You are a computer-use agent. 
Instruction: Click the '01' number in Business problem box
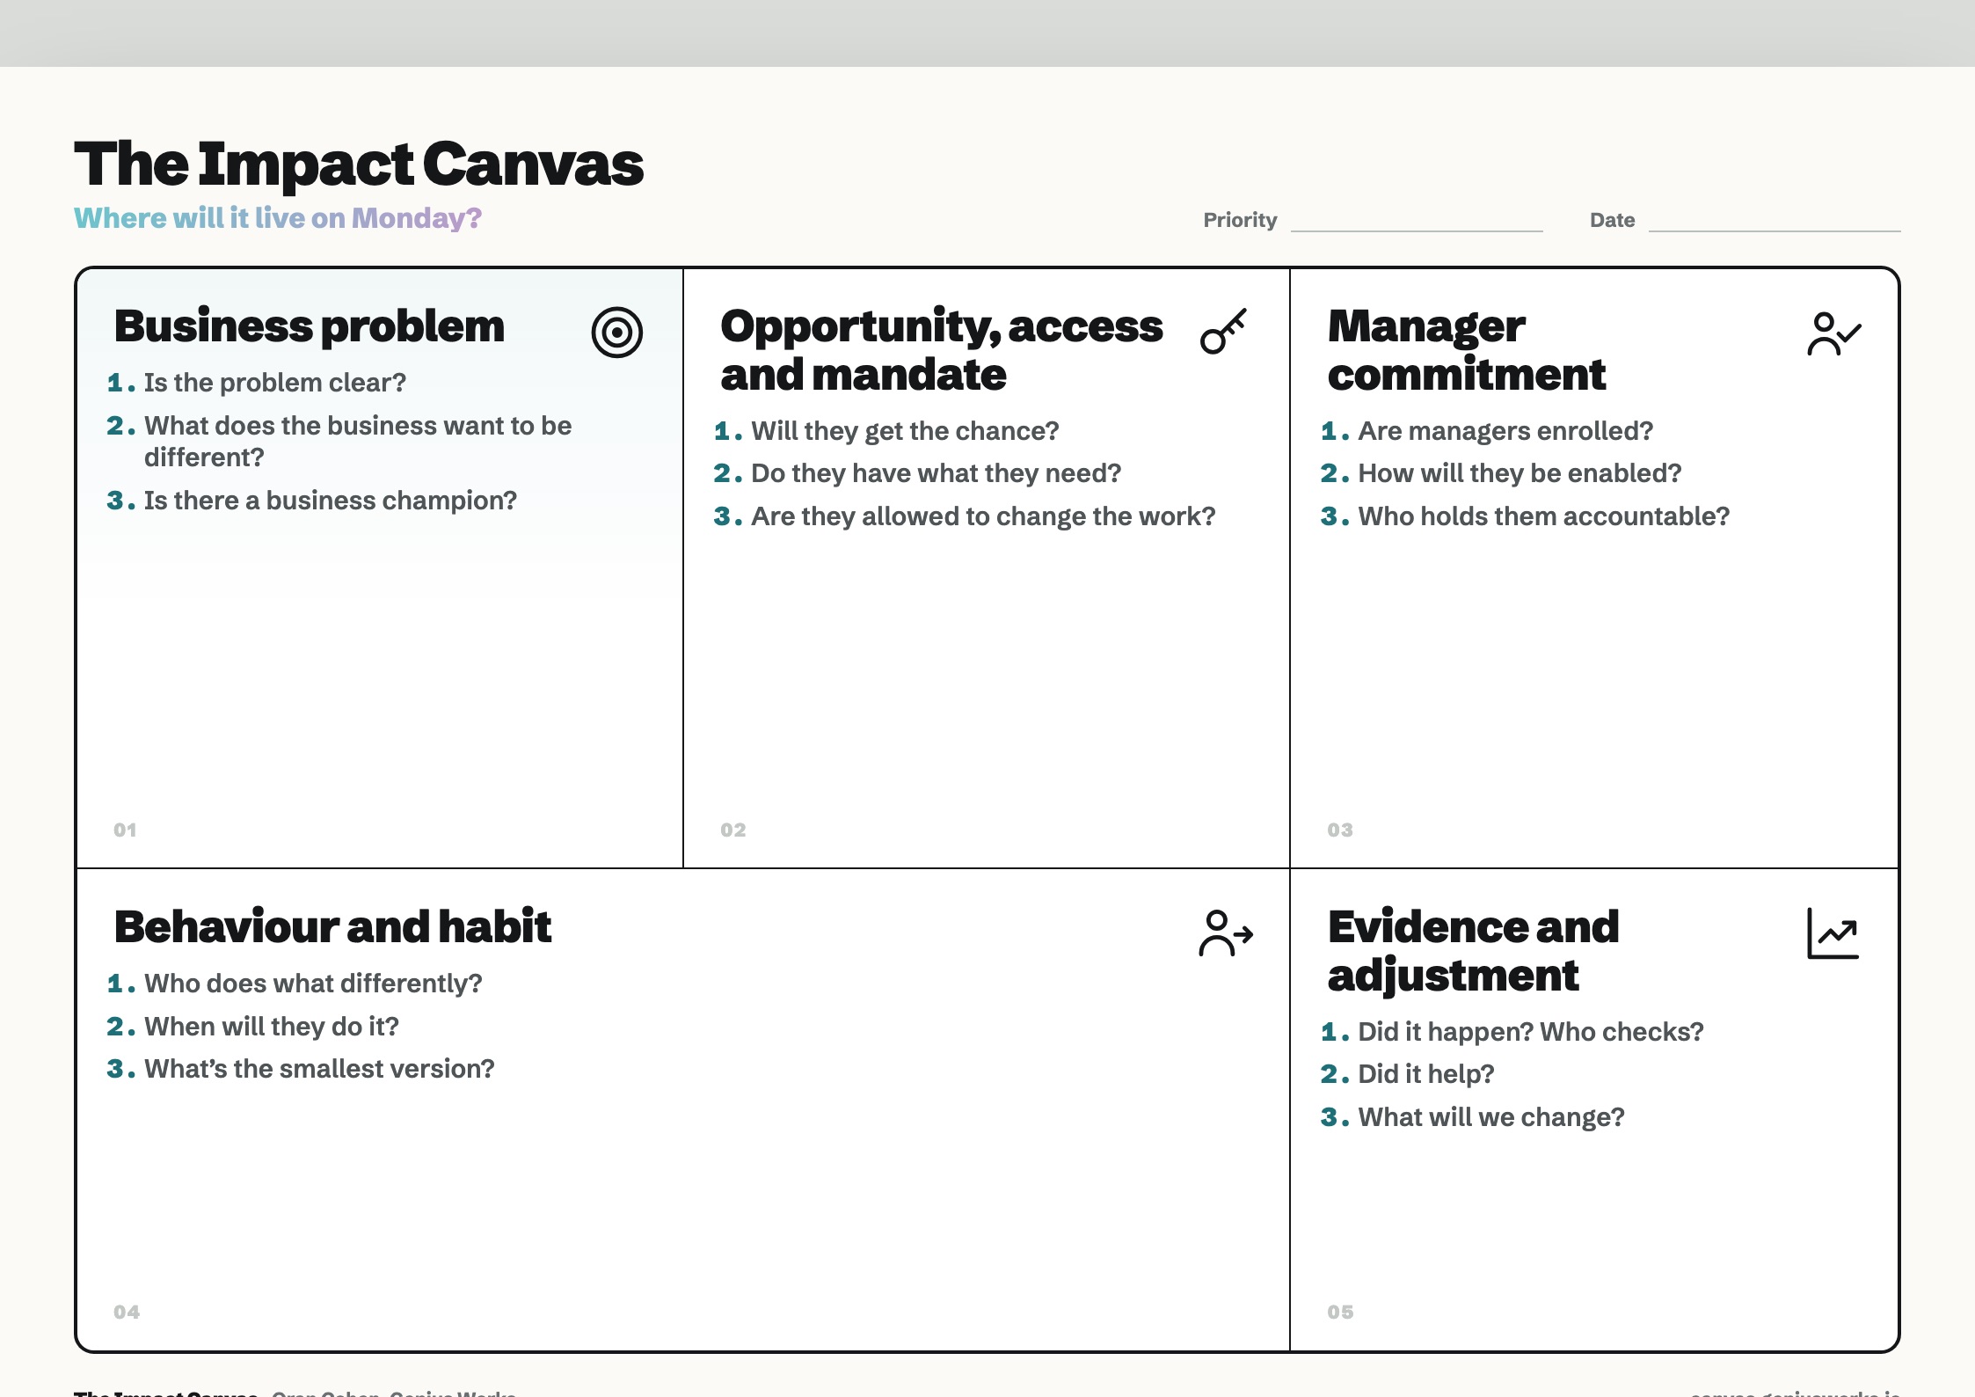[x=125, y=830]
